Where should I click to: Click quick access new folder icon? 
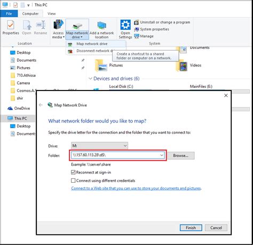coord(22,5)
